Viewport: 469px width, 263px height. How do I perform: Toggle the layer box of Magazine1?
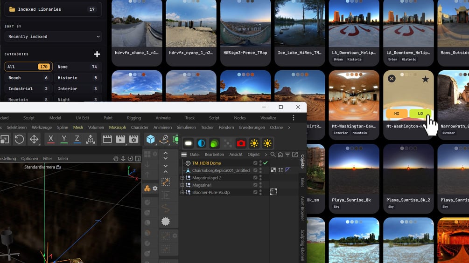(x=255, y=185)
